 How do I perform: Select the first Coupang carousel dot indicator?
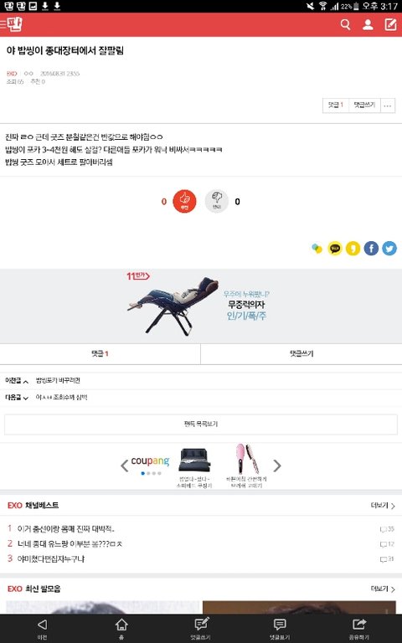point(142,473)
